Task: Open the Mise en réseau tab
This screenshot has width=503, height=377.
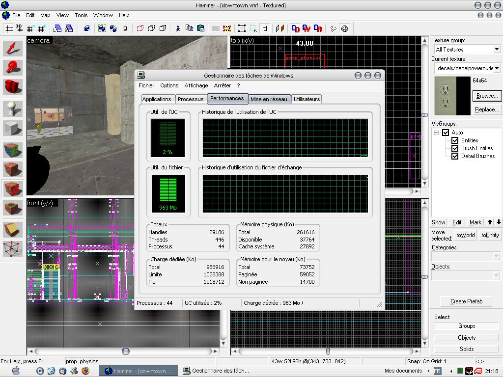Action: point(269,99)
